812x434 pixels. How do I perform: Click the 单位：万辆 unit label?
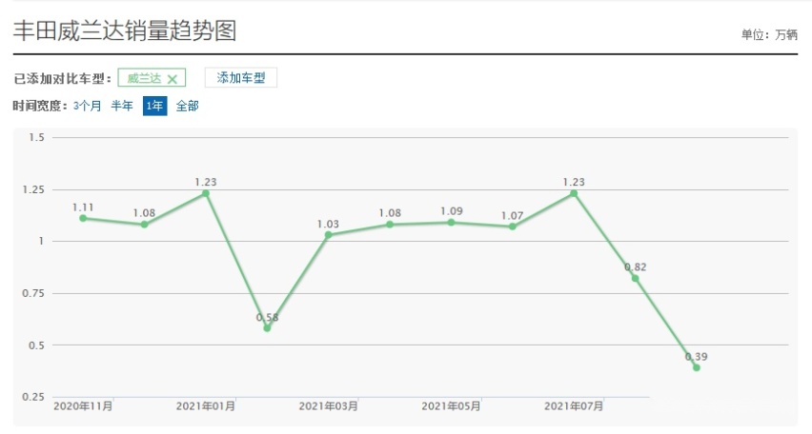769,34
